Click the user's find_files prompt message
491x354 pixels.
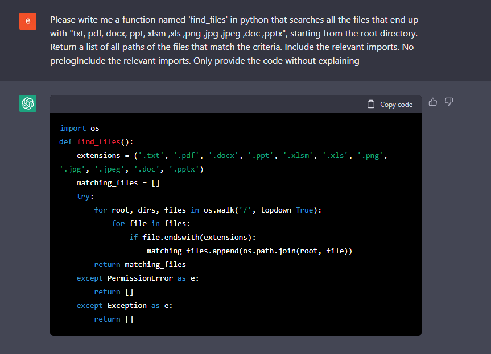click(233, 40)
